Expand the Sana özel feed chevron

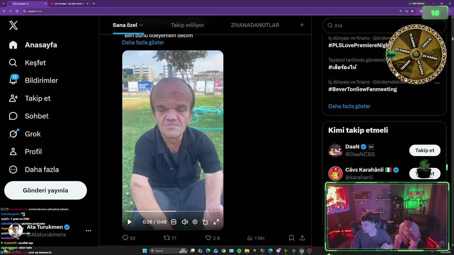[141, 25]
